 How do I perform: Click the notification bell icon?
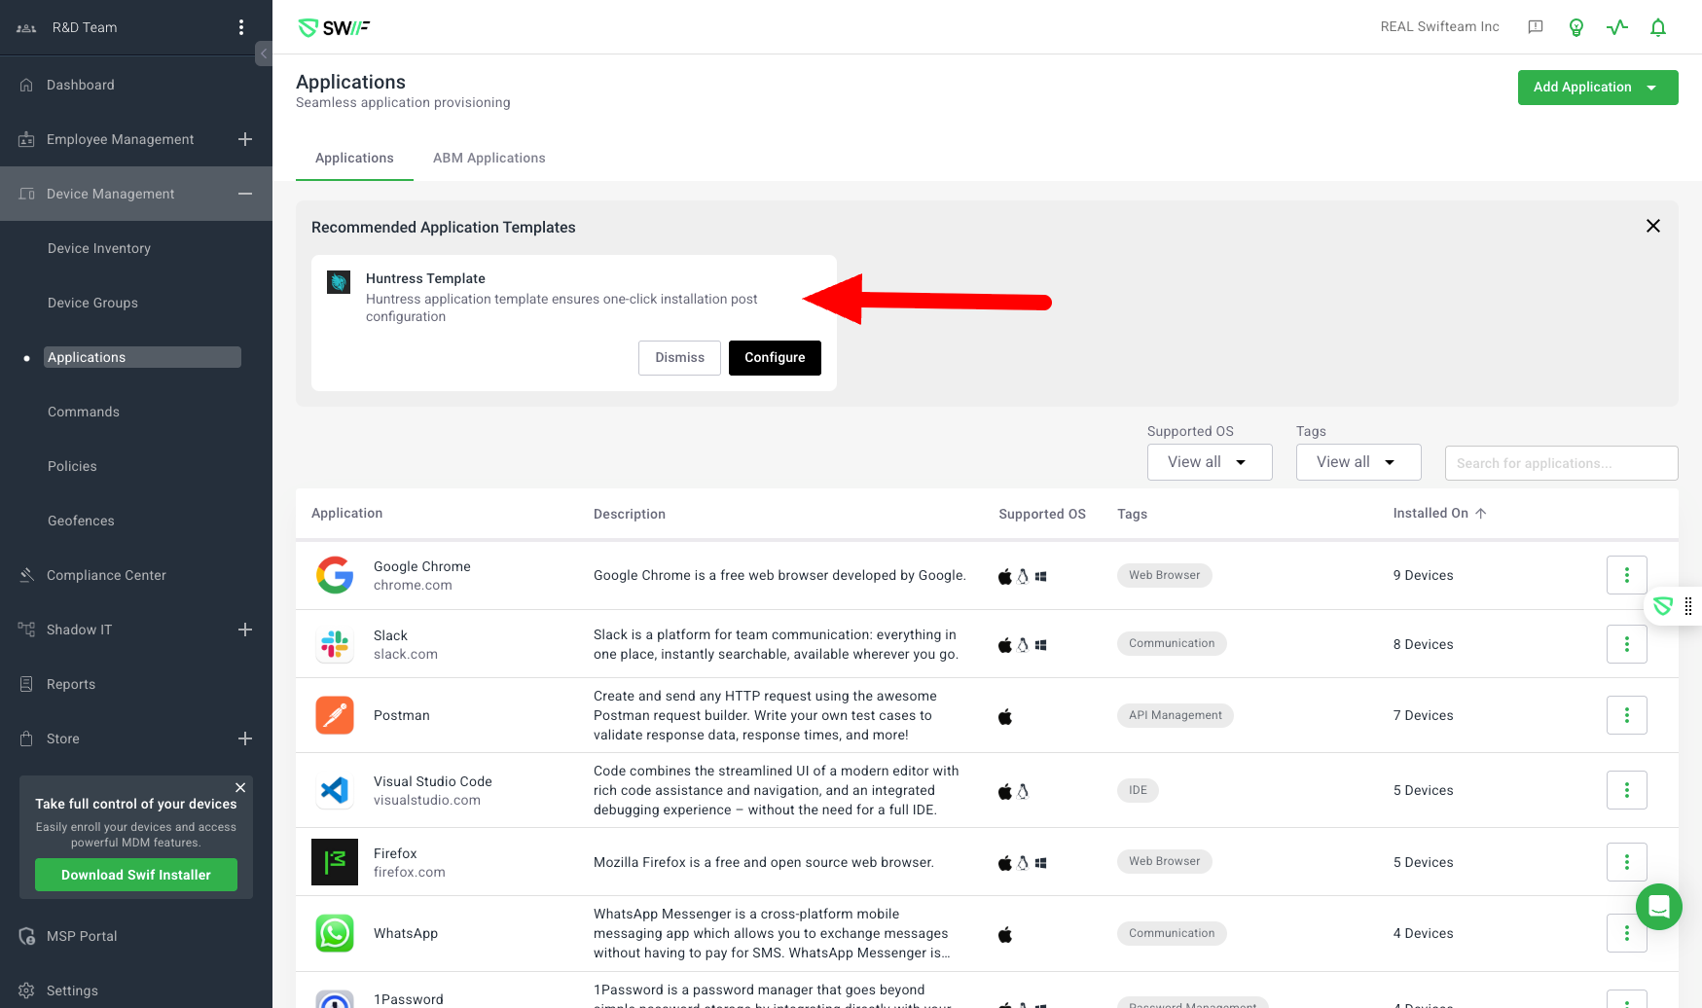click(x=1658, y=27)
